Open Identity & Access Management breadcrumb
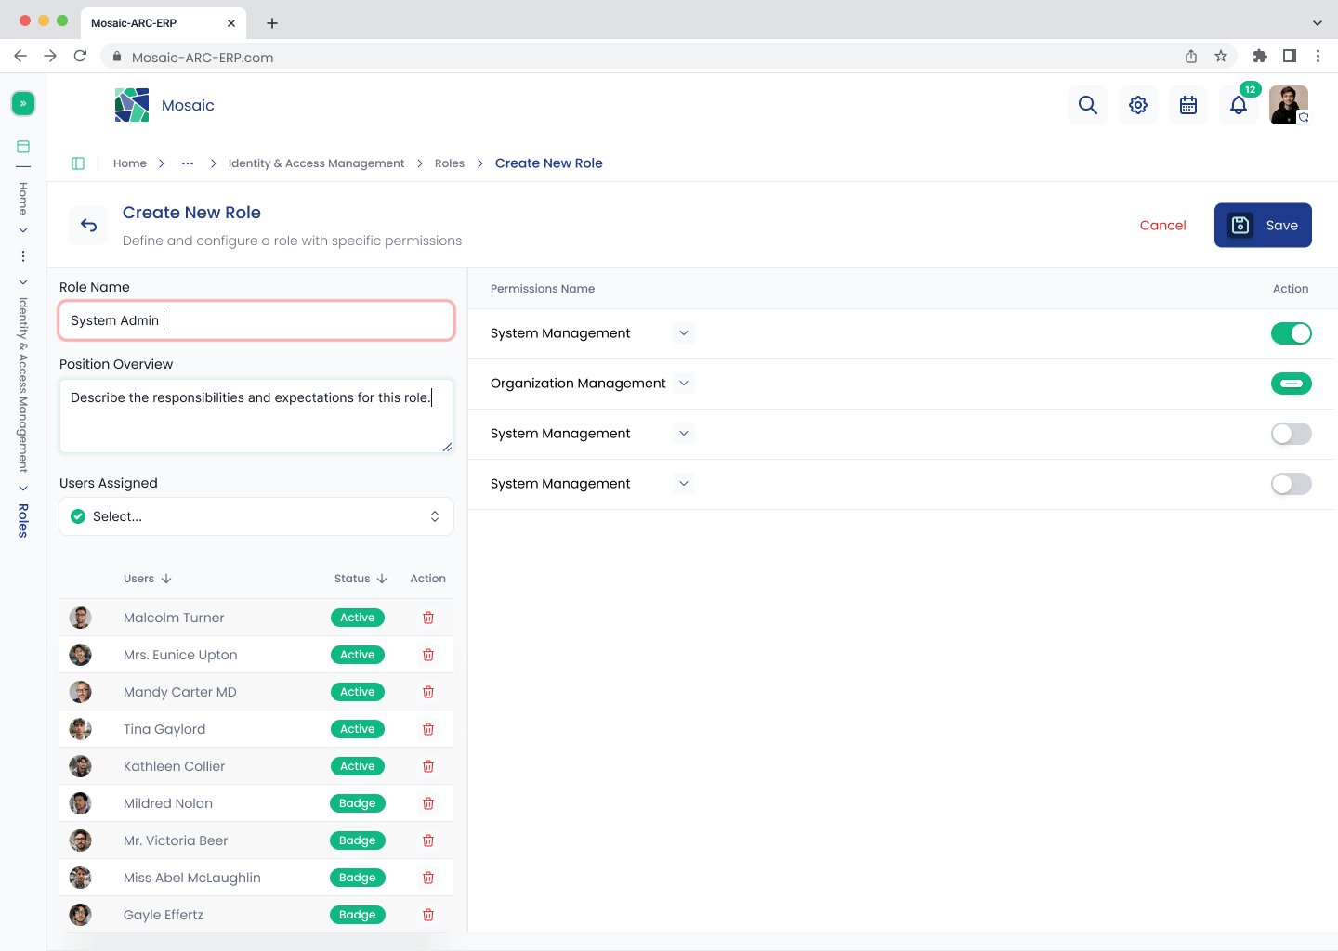The image size is (1338, 951). click(316, 163)
